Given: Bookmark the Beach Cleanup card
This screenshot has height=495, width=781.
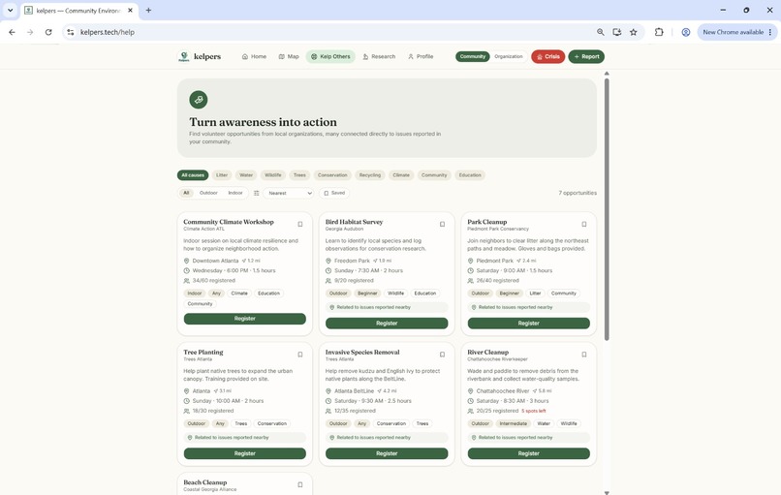Looking at the screenshot, I should point(300,484).
